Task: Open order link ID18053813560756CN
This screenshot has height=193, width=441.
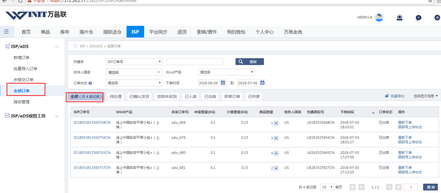Action: 92,138
